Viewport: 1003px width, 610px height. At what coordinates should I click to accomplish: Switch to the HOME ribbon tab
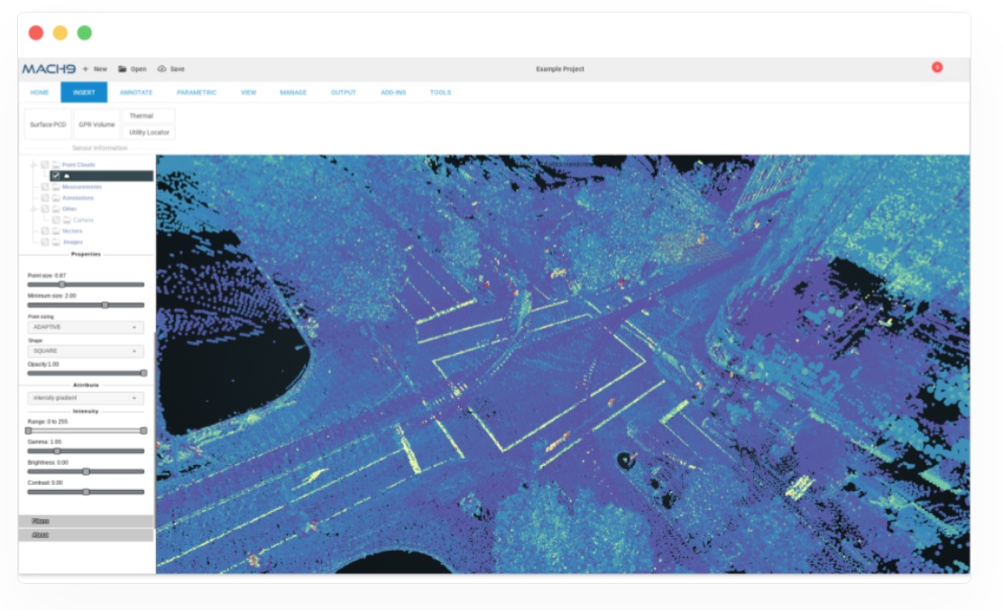point(40,93)
